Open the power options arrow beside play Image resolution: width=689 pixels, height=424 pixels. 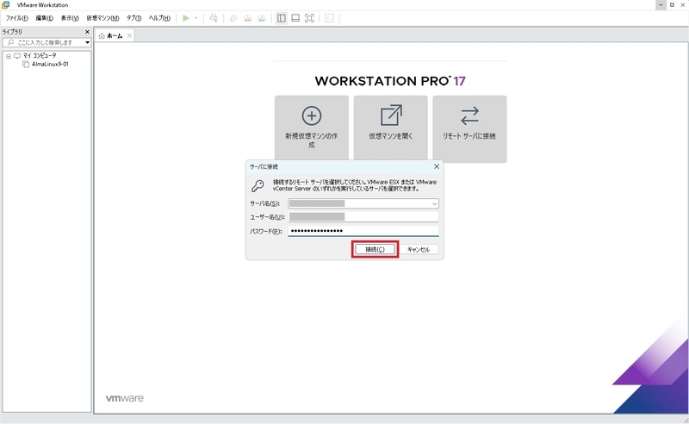[x=196, y=18]
